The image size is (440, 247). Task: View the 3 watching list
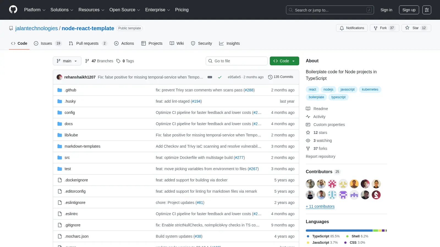(319, 141)
